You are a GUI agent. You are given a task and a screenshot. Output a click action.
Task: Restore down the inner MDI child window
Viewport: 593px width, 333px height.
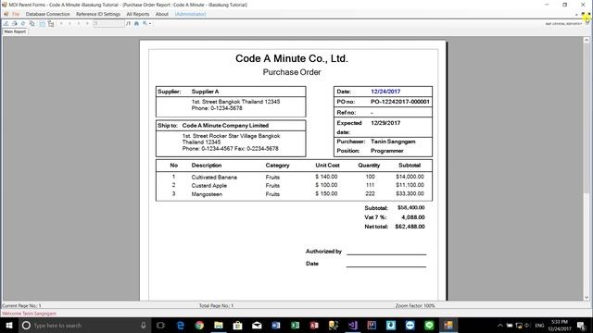(x=583, y=15)
